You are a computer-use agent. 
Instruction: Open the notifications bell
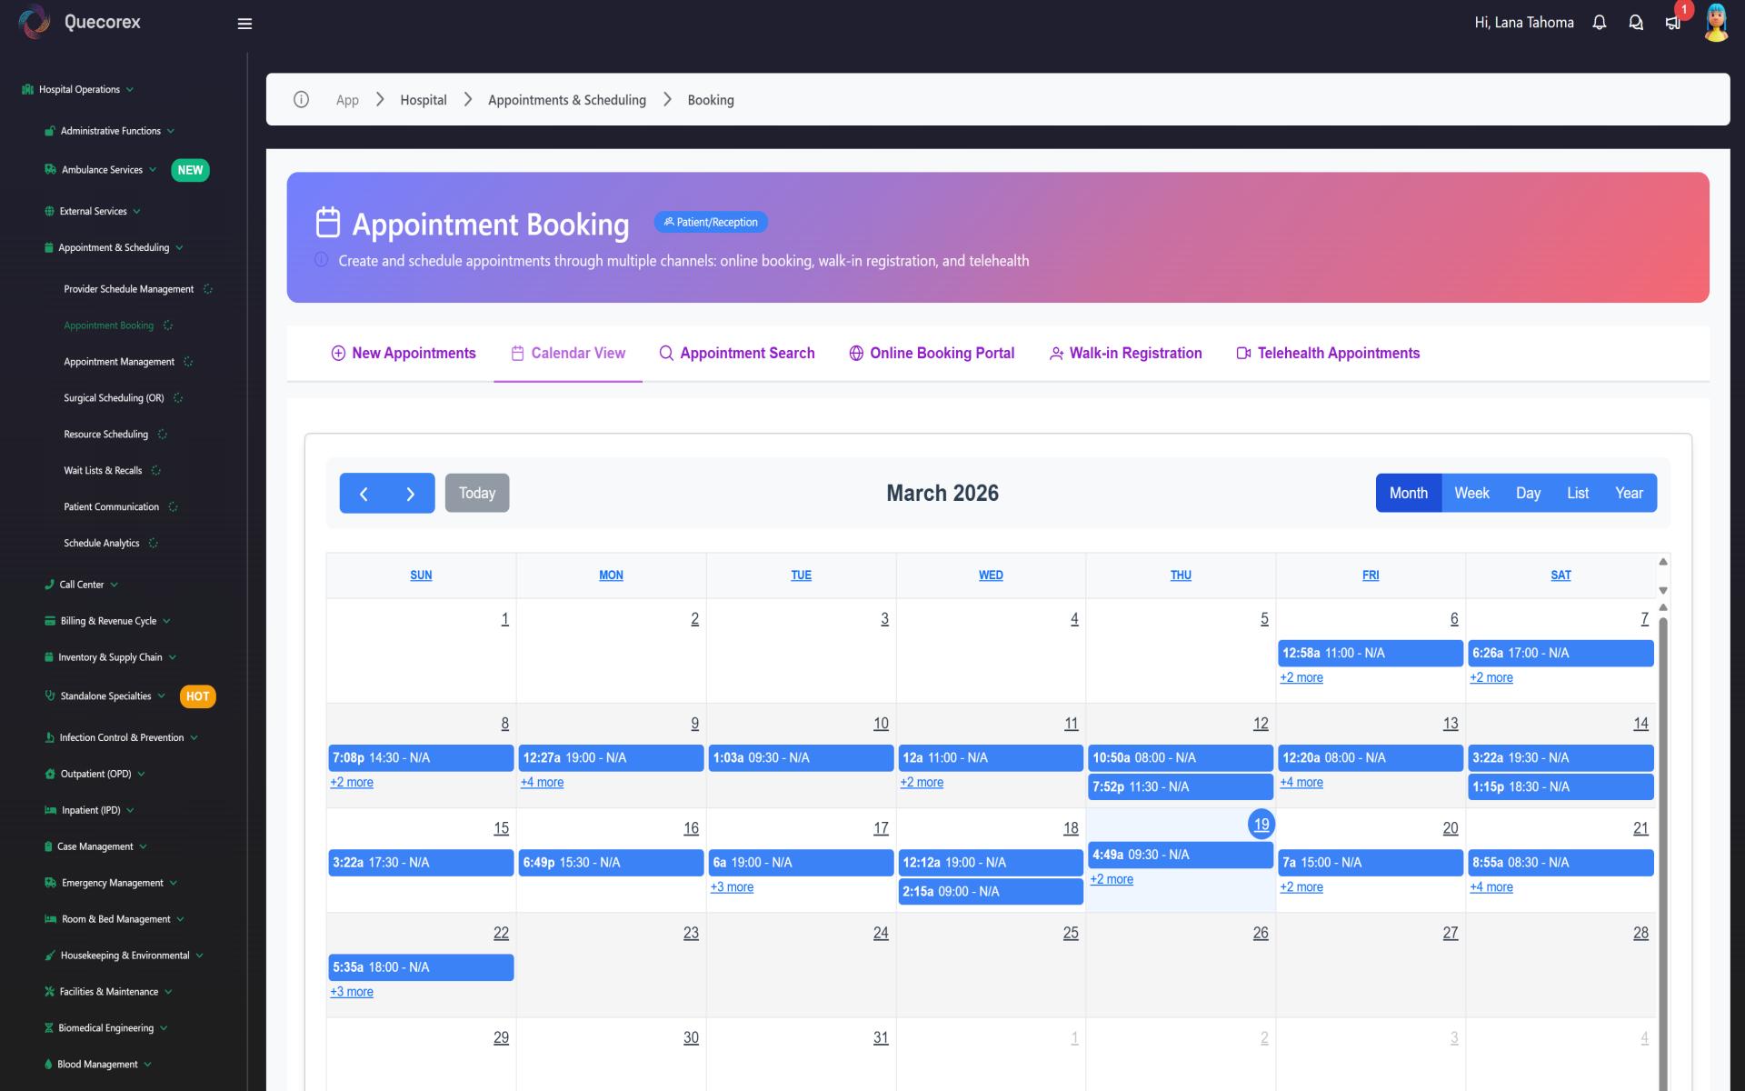tap(1600, 23)
